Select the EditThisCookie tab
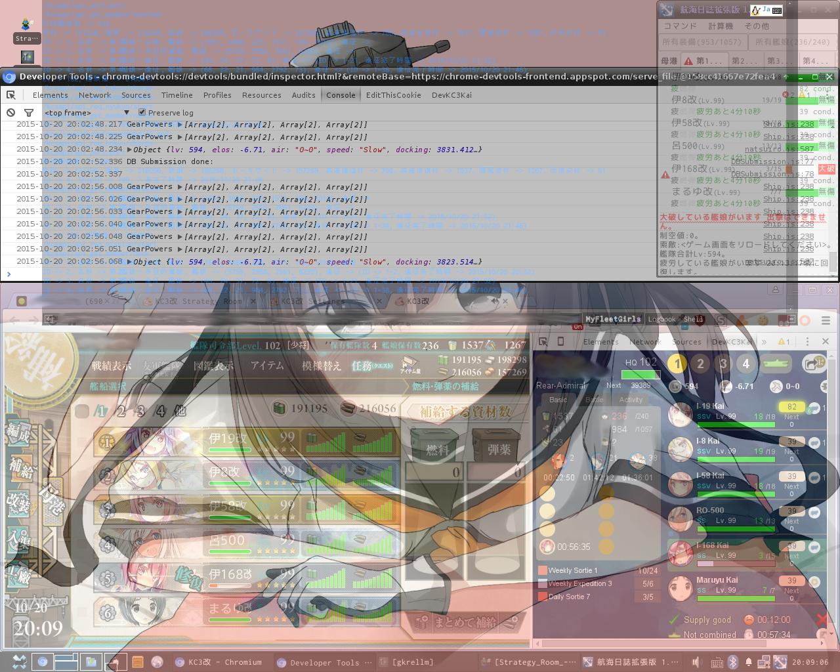The image size is (840, 672). point(393,95)
